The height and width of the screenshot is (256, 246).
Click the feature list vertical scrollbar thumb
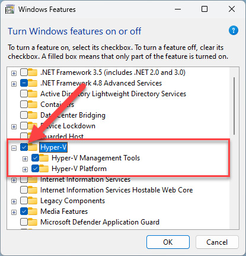click(x=234, y=106)
